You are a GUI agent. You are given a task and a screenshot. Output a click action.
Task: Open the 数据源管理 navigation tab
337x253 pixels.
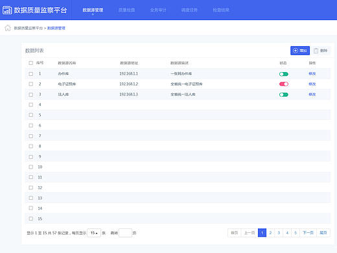93,10
